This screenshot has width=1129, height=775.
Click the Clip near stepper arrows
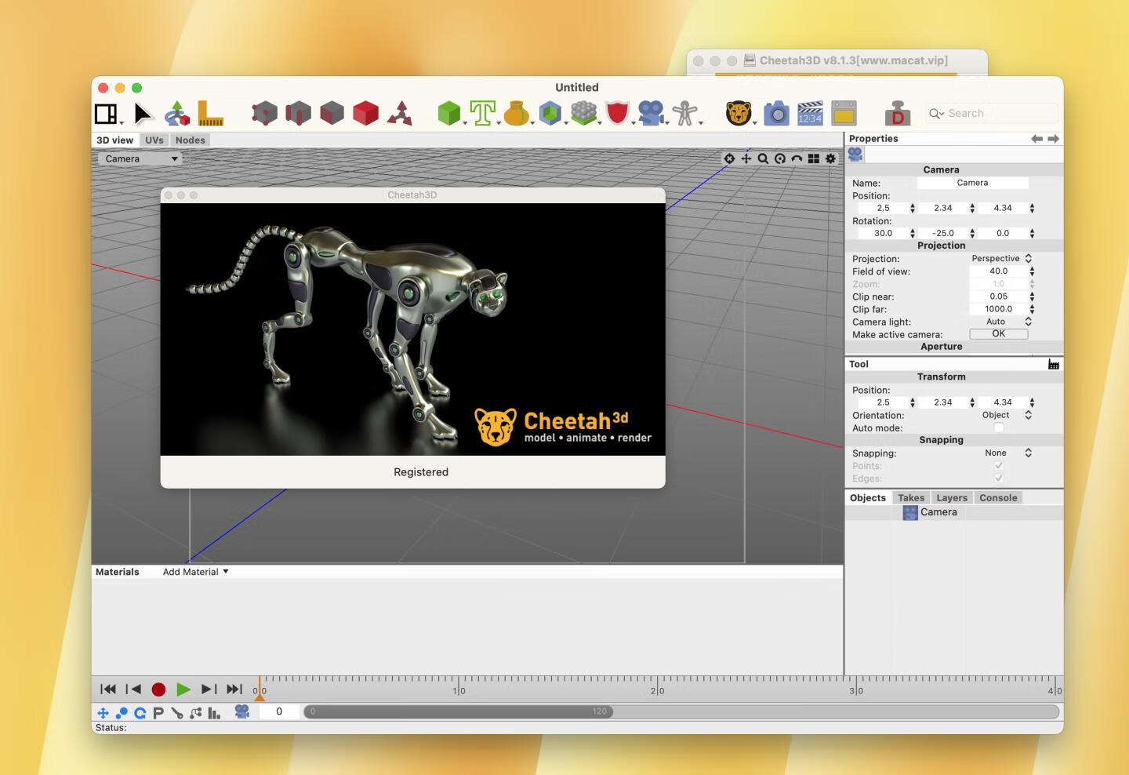[x=1032, y=297]
